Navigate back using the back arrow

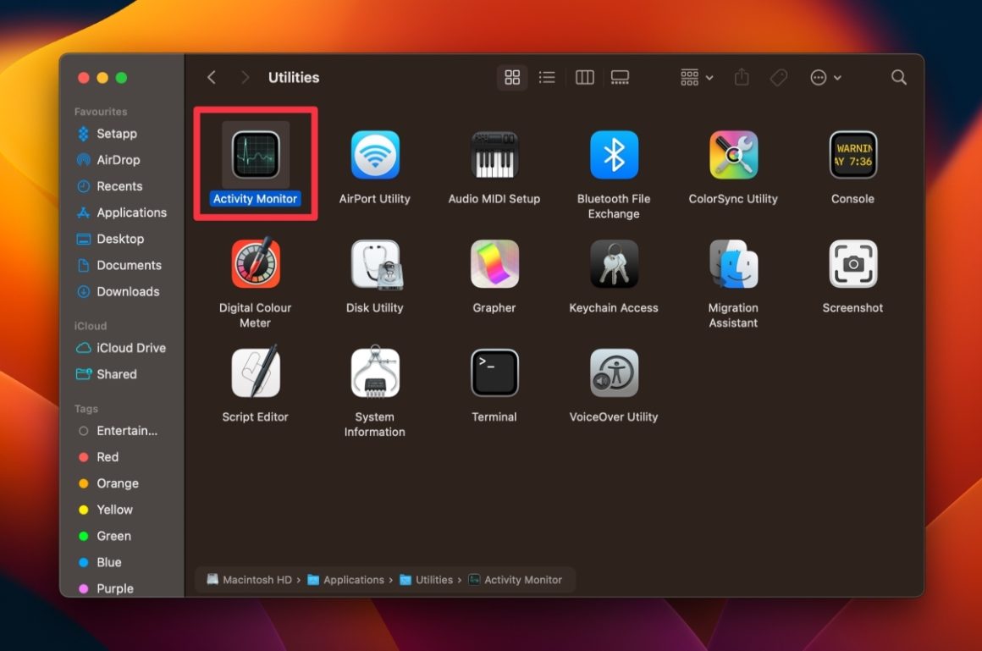click(x=211, y=77)
